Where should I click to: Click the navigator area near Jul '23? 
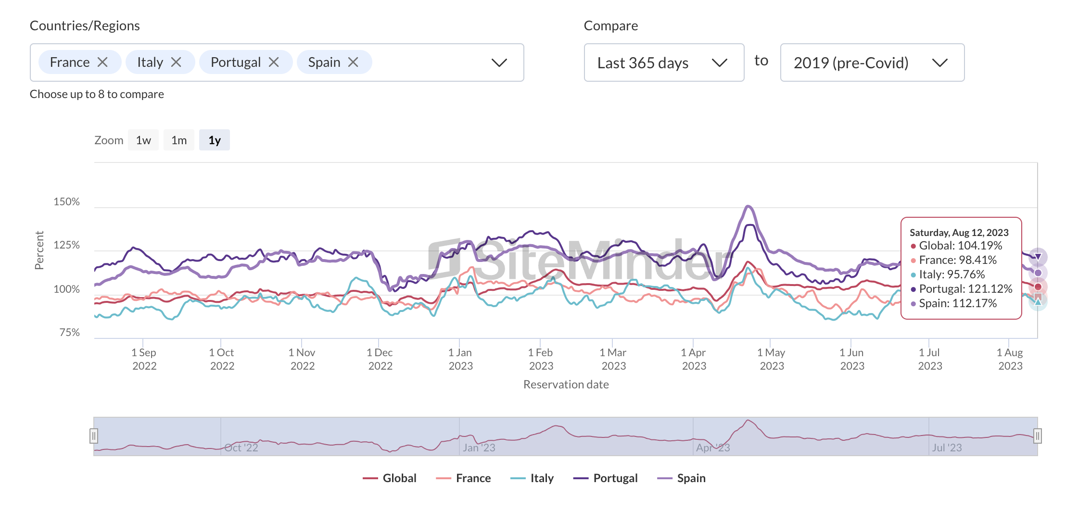click(x=947, y=448)
